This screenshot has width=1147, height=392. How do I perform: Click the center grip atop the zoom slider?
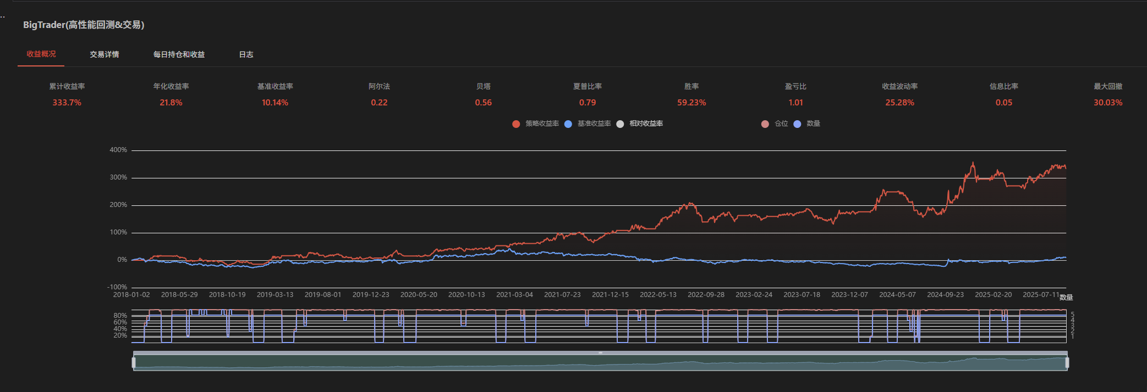[600, 353]
